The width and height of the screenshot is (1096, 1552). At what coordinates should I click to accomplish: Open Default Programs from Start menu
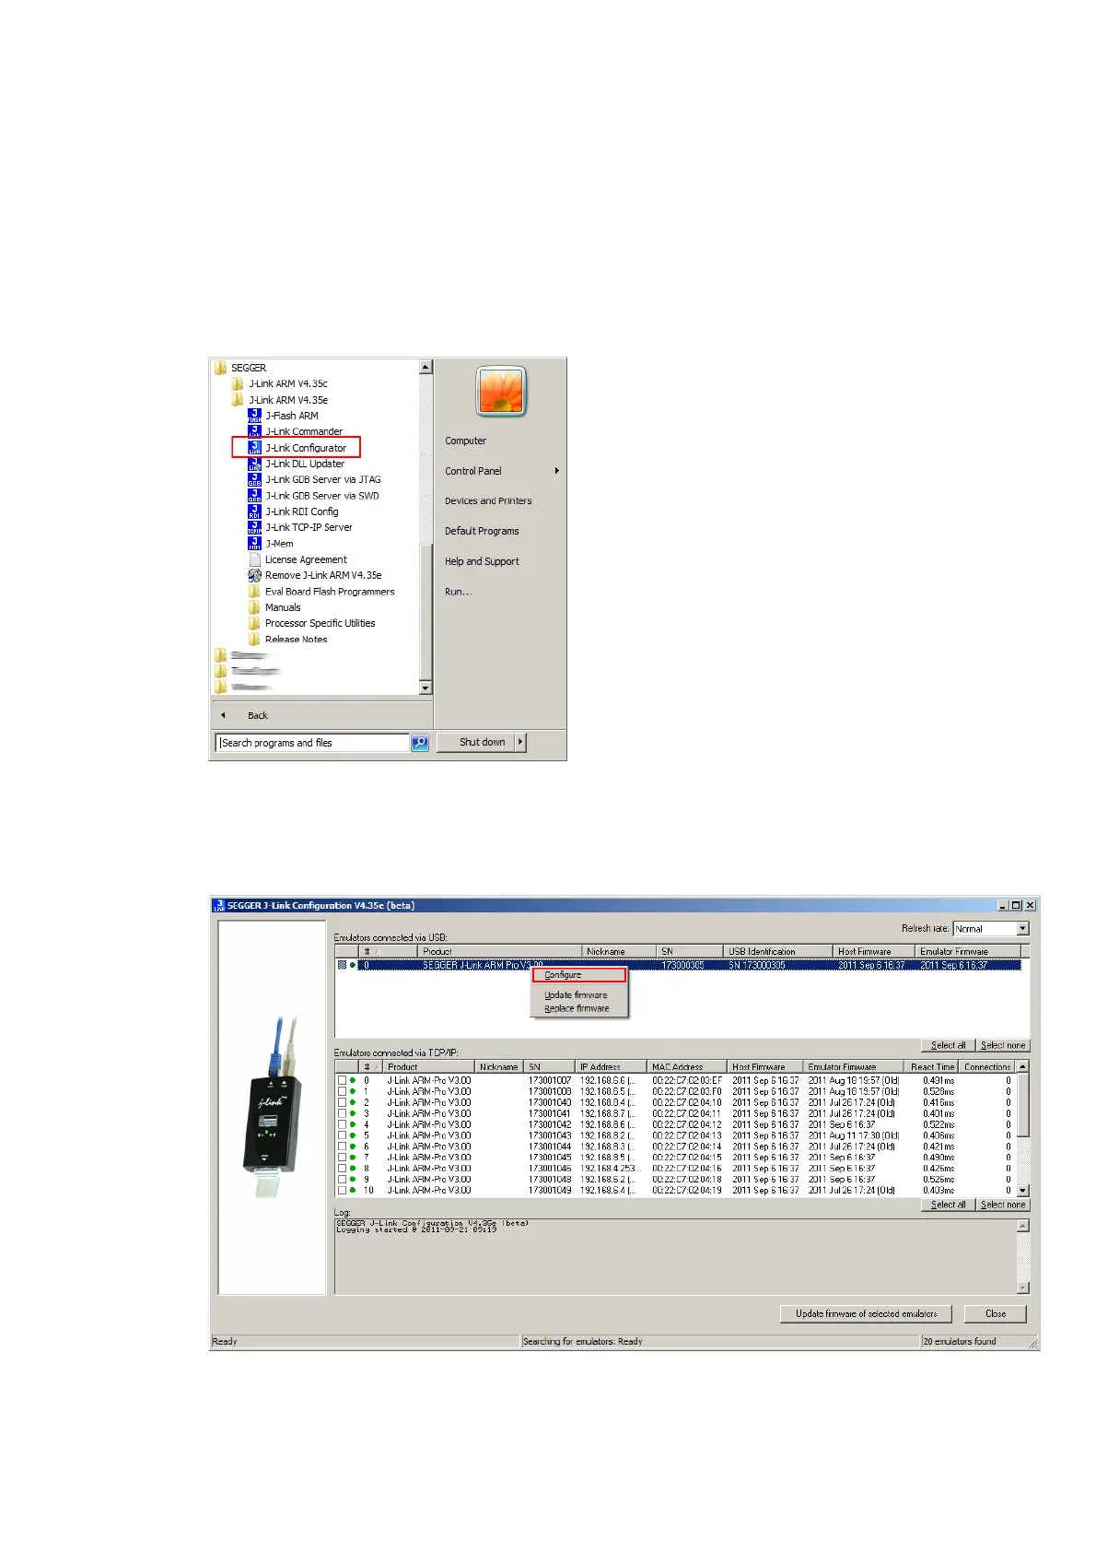coord(482,532)
